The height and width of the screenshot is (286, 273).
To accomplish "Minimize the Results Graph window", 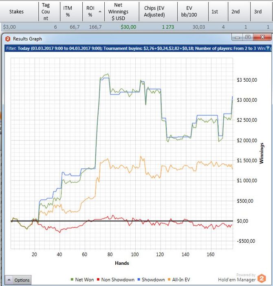I will tap(237, 38).
